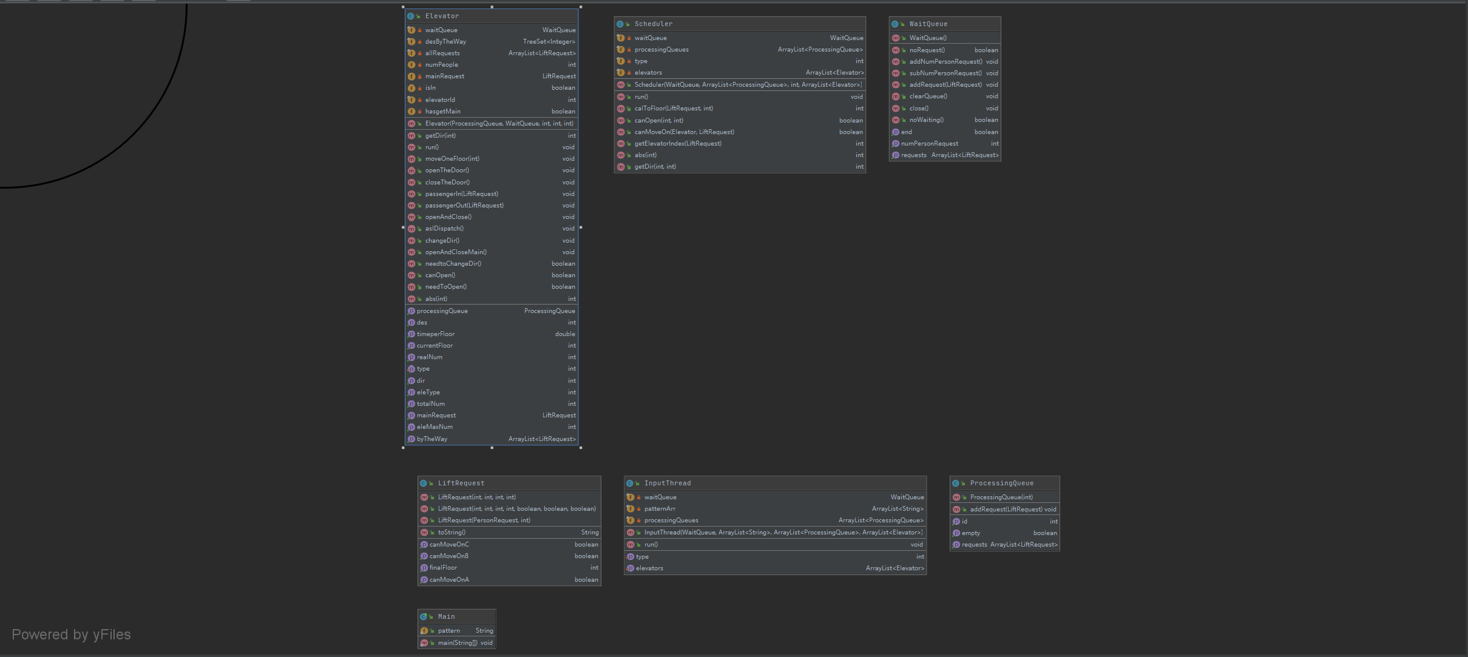
Task: Click the Powered by yFiles watermark
Action: coord(72,635)
